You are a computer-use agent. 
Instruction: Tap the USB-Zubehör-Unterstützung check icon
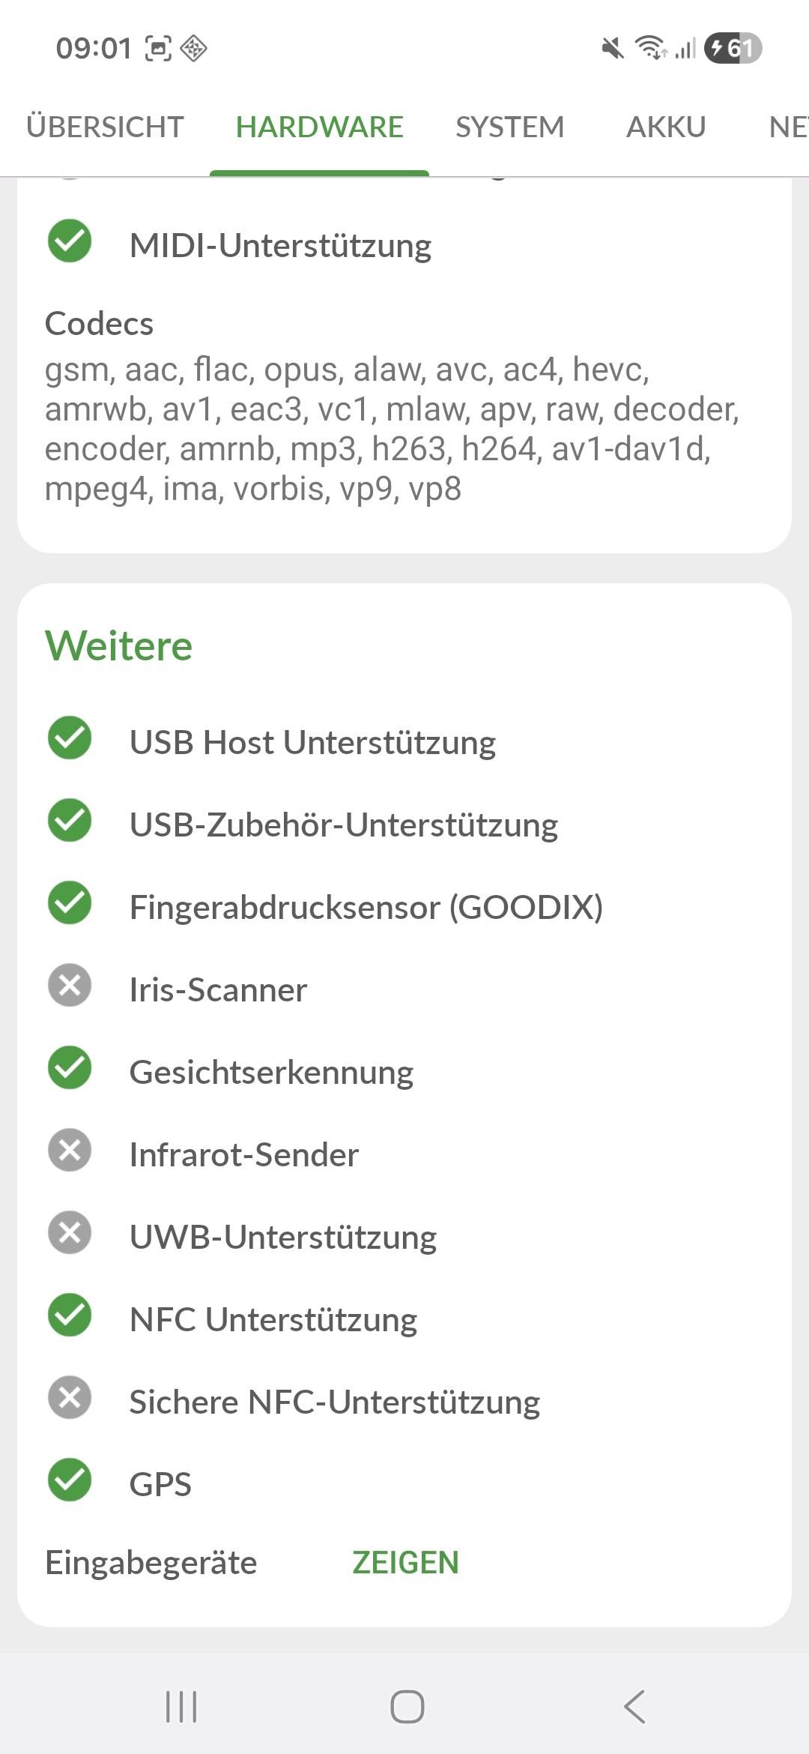click(70, 821)
